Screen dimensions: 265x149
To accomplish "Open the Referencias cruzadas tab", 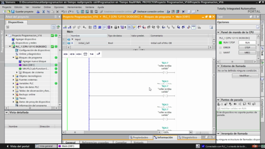I will point(95,142).
